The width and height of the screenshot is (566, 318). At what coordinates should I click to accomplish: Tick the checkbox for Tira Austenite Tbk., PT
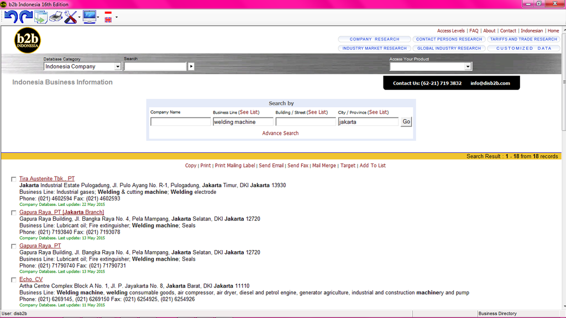pyautogui.click(x=13, y=179)
